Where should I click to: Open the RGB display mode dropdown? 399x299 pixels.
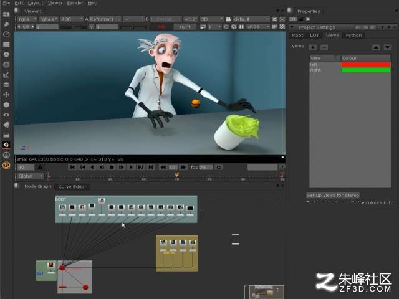point(72,19)
